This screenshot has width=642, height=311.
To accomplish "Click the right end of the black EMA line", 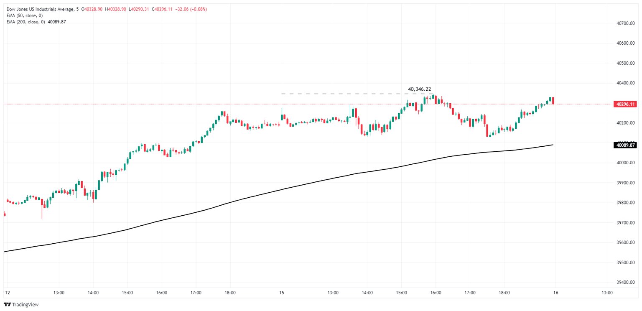I will (x=553, y=145).
